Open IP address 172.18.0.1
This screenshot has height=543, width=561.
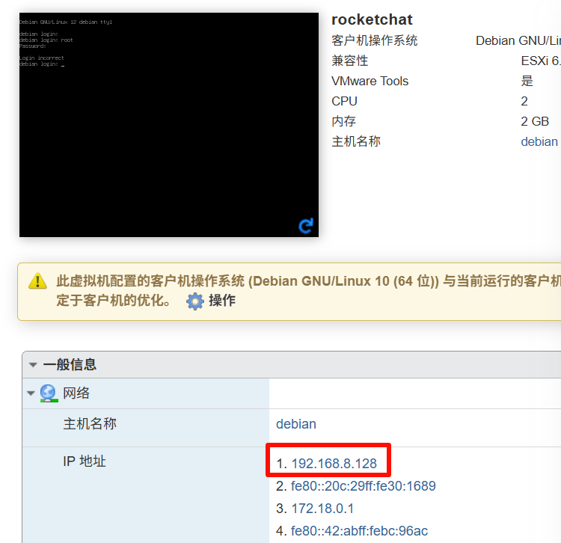point(322,509)
